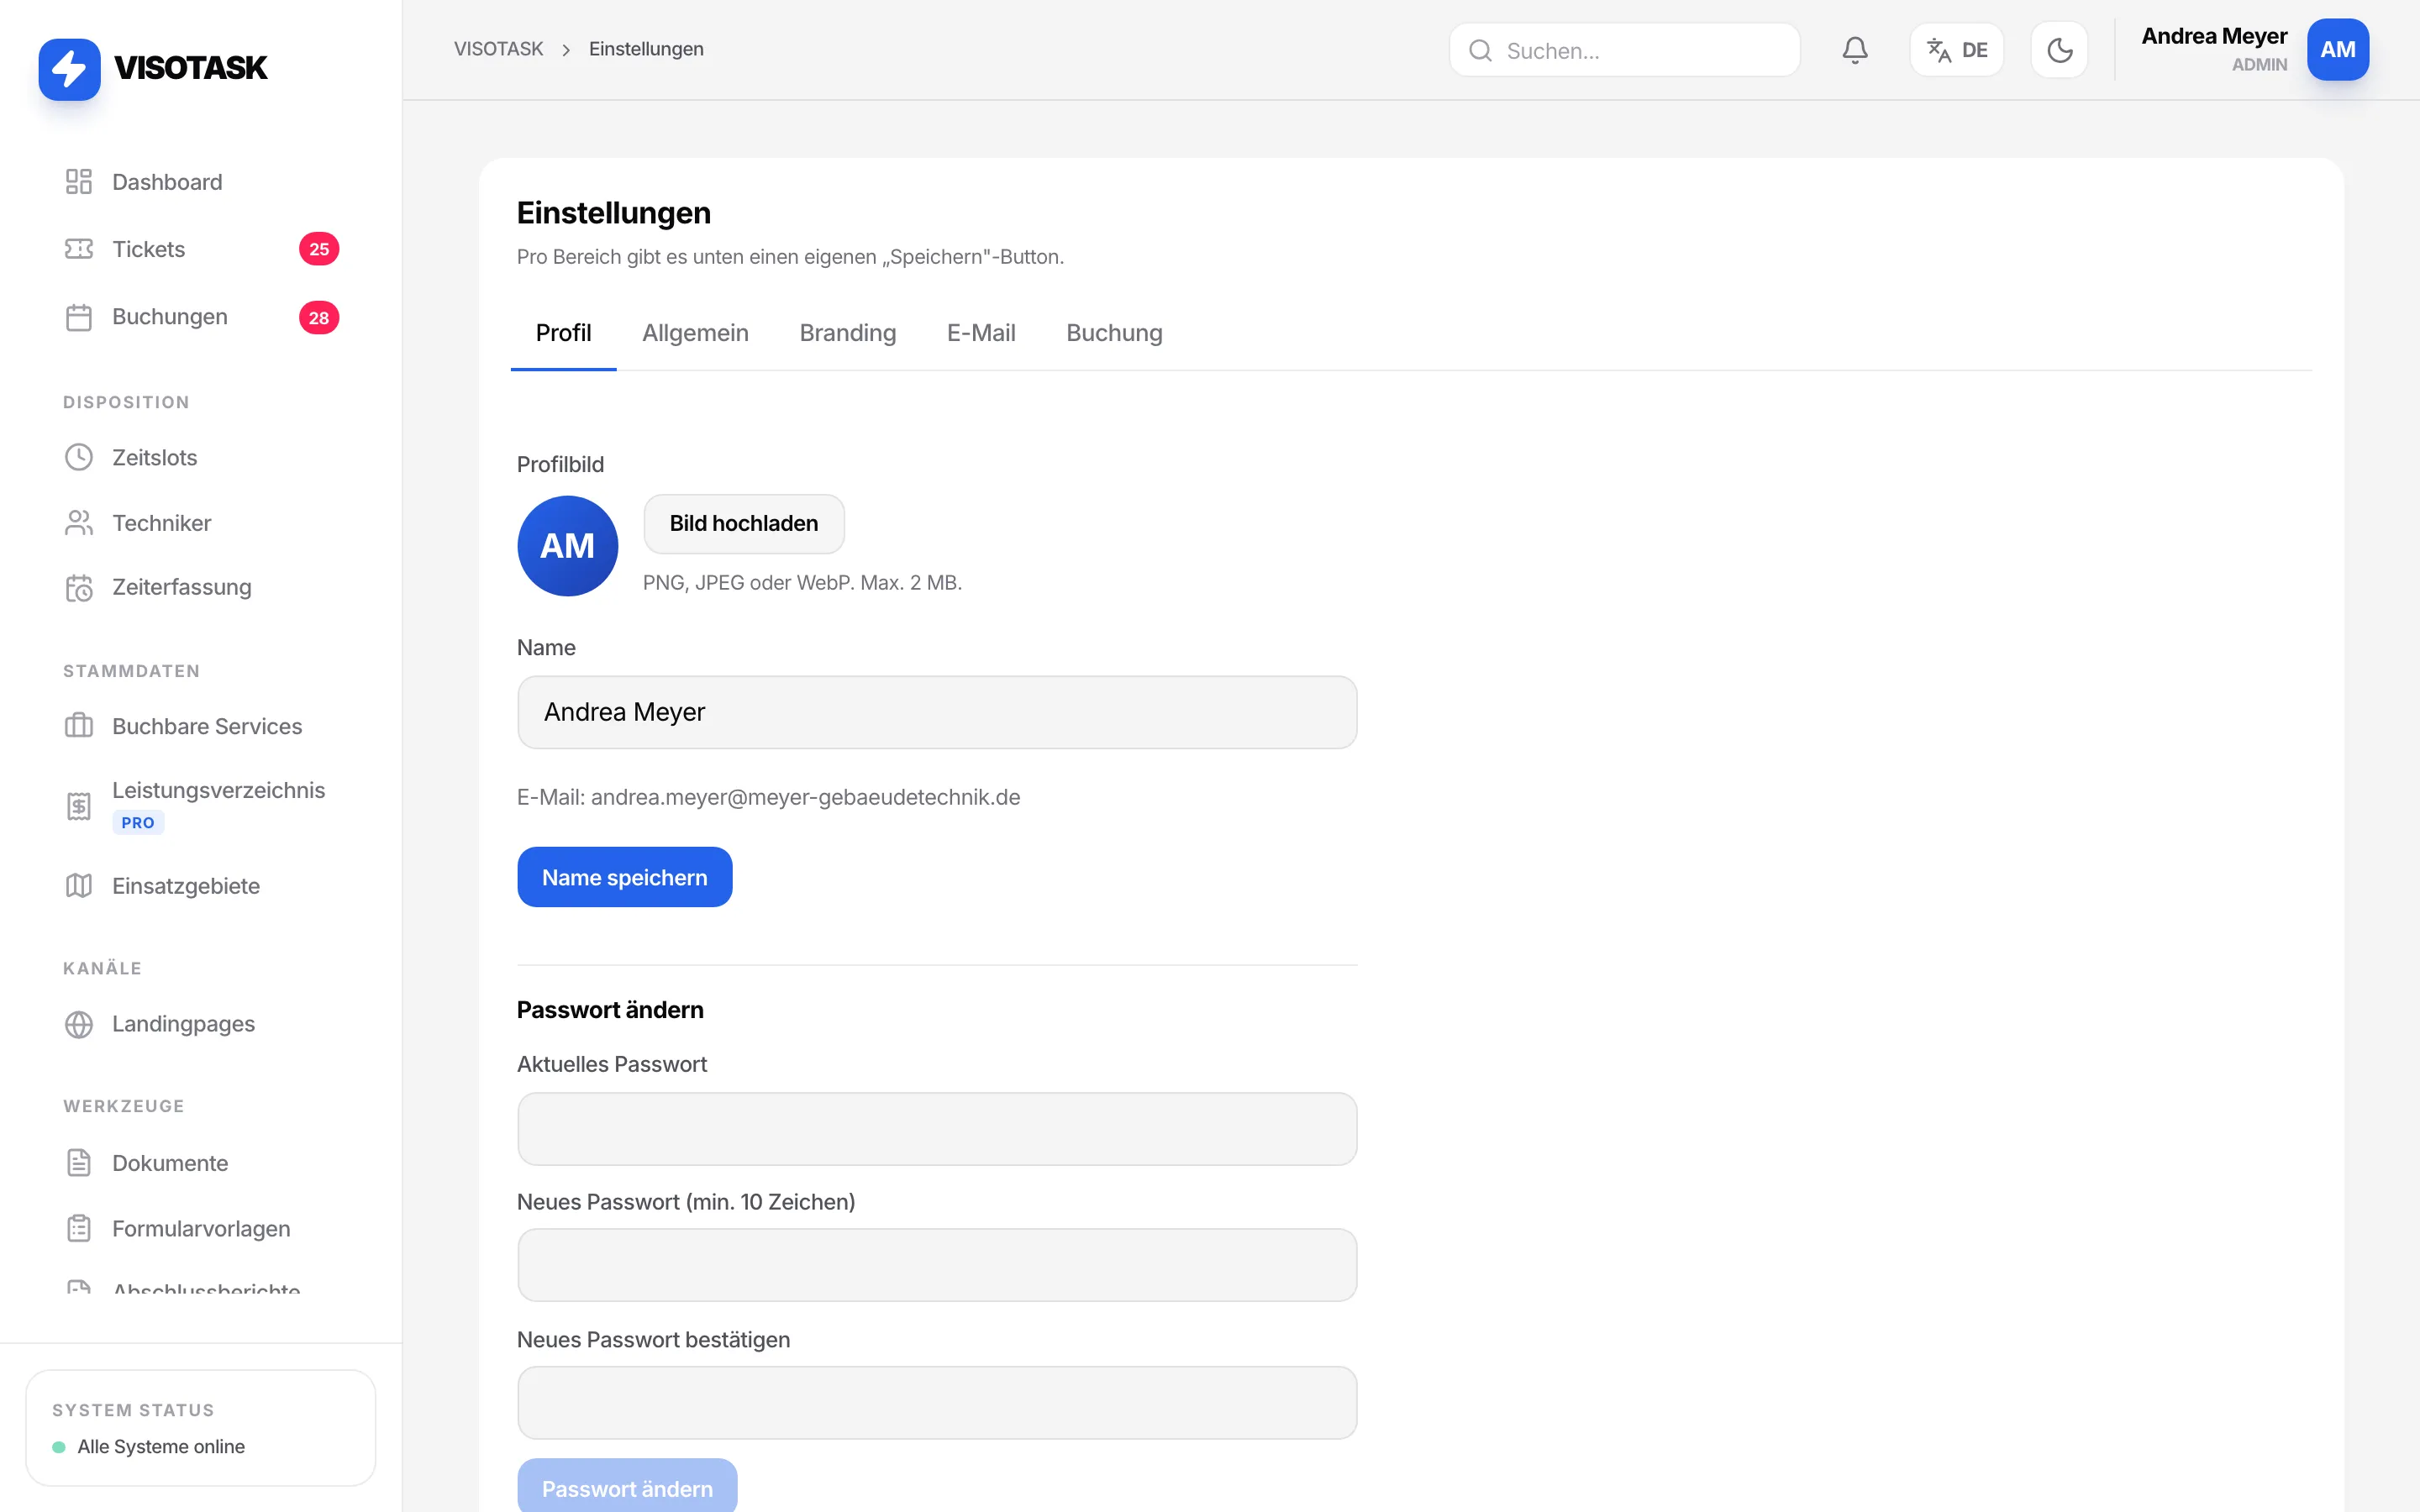Click the Bild hochladen button
2420x1512 pixels.
coord(744,524)
